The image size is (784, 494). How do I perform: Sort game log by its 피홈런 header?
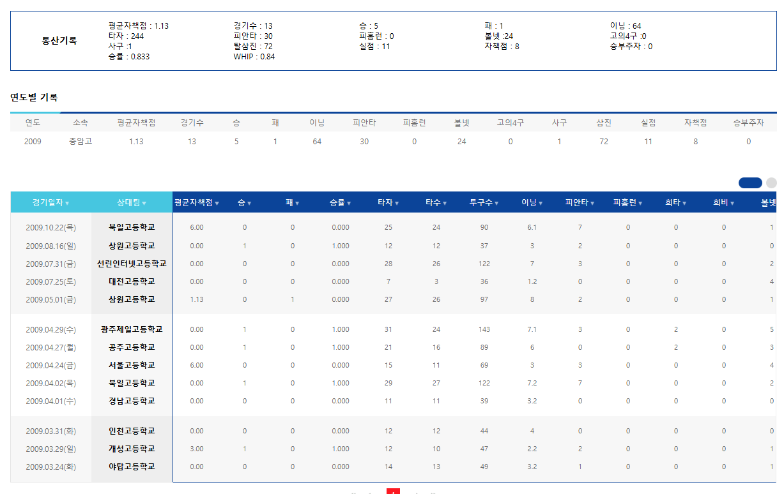click(x=628, y=202)
